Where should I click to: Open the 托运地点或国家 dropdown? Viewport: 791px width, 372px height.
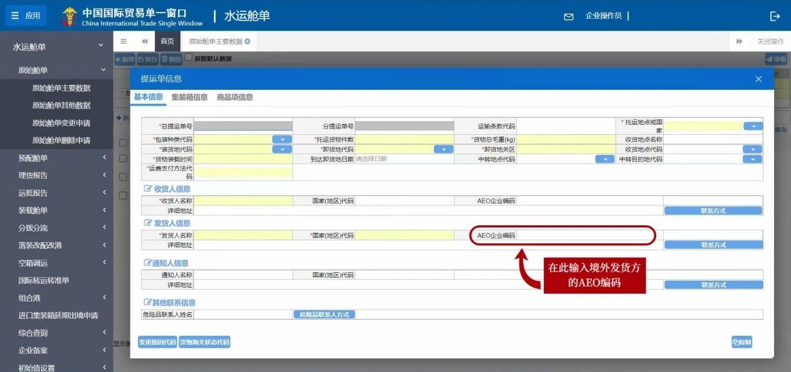coord(754,125)
